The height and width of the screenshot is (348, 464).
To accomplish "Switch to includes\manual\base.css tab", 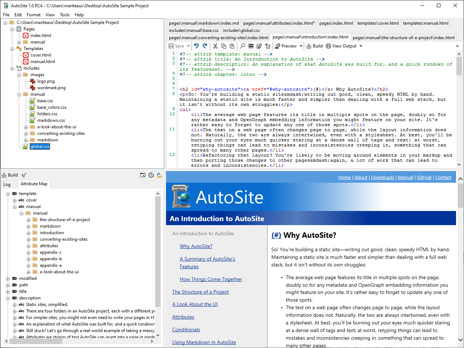I will click(x=194, y=30).
